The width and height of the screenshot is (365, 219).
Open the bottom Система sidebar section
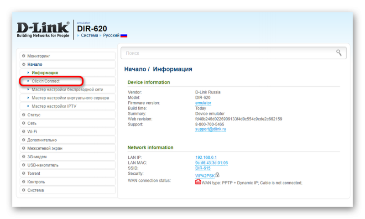click(x=68, y=190)
